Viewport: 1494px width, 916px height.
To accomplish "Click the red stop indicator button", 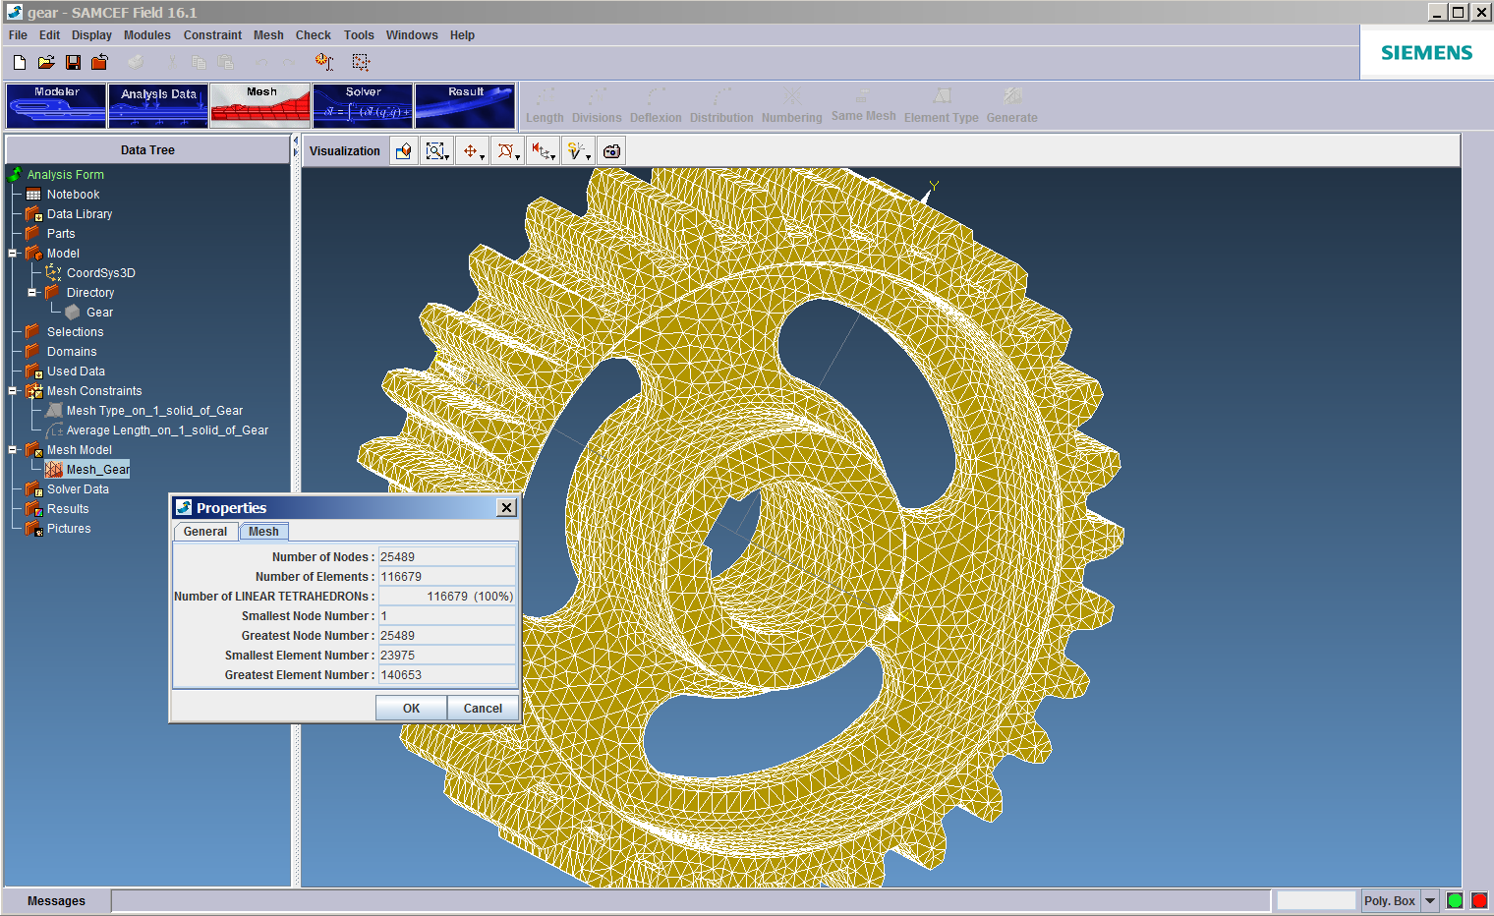I will click(x=1478, y=901).
